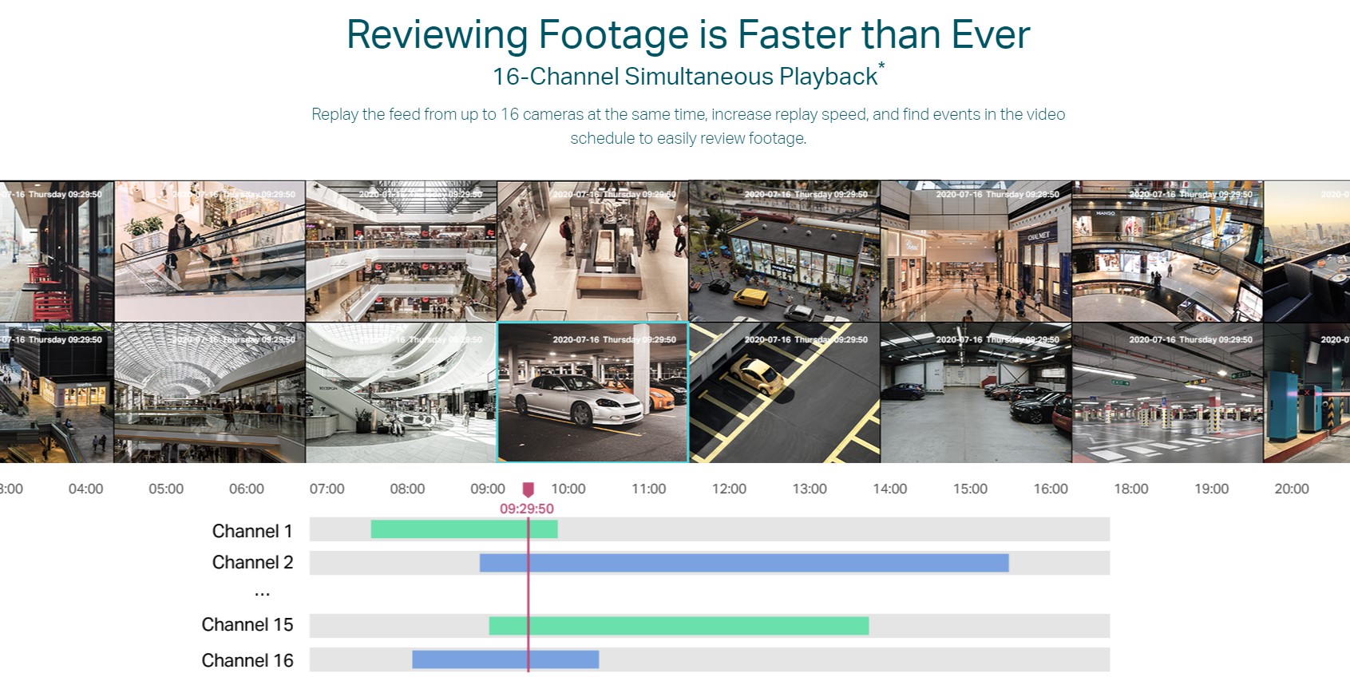
Task: Select Channel 2 blue recording bar
Action: (x=744, y=563)
